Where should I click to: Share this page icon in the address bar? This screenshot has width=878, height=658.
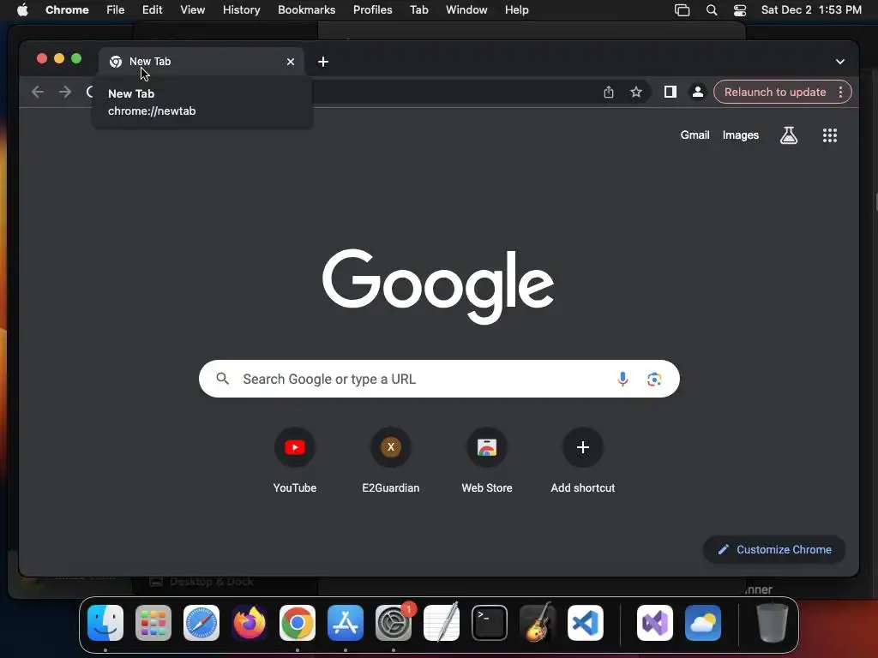tap(609, 93)
